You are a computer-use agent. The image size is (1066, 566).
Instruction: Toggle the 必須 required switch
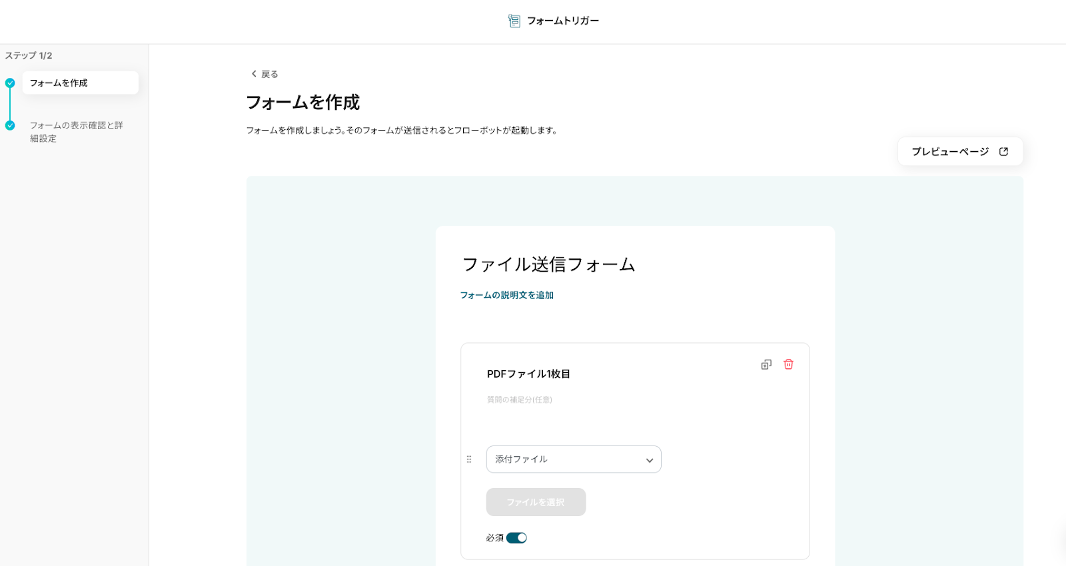(x=516, y=538)
